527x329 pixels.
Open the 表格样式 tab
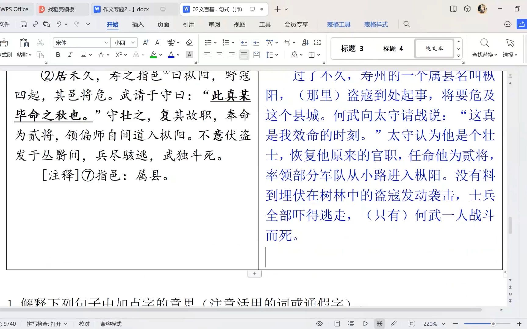376,24
